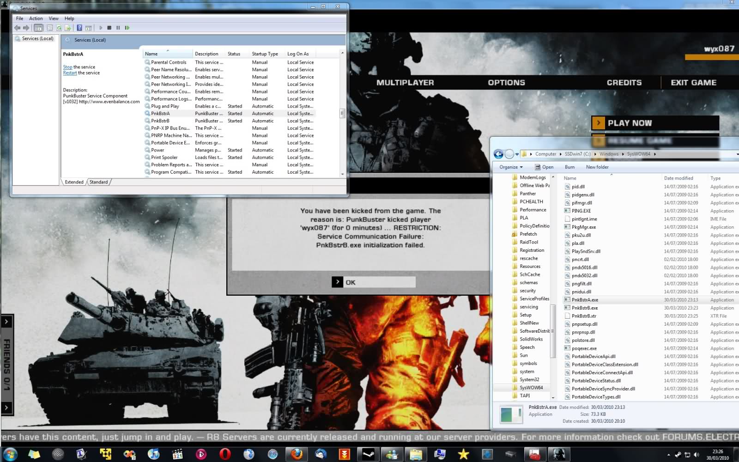739x462 pixels.
Task: Services list vertical scrollbar
Action: pyautogui.click(x=342, y=113)
